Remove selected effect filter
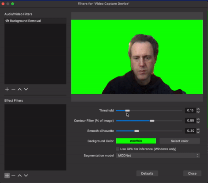 pyautogui.click(x=13, y=175)
